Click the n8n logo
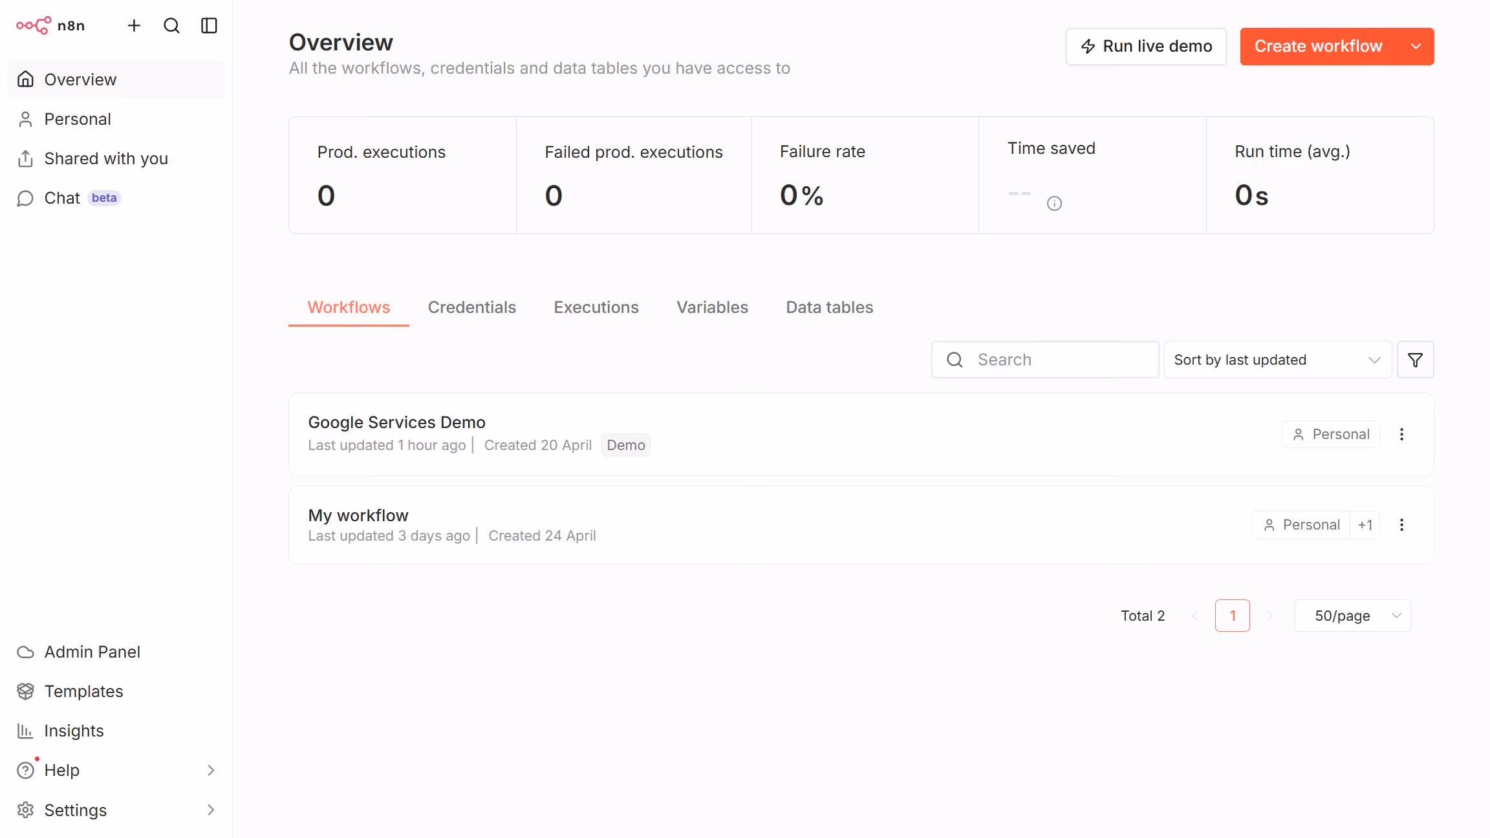The image size is (1490, 838). click(50, 26)
